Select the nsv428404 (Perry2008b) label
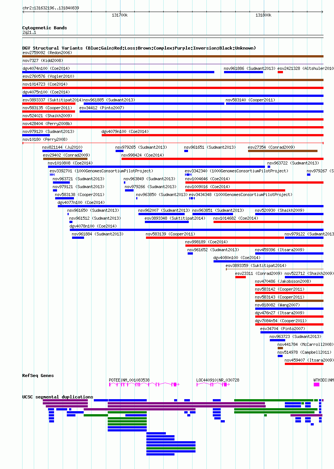334x469 pixels. [x=47, y=124]
